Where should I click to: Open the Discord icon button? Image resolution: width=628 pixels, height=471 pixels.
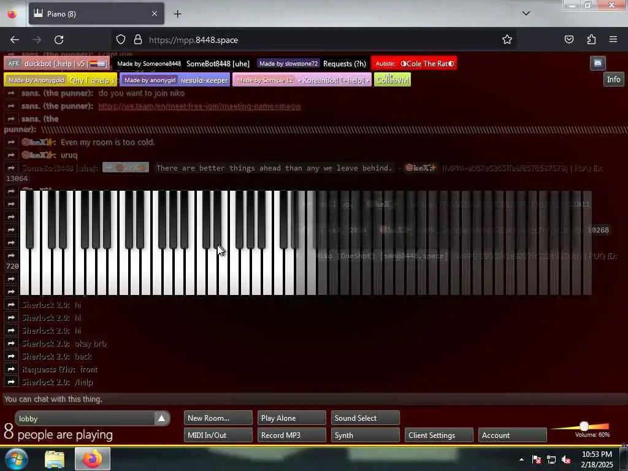coord(597,63)
